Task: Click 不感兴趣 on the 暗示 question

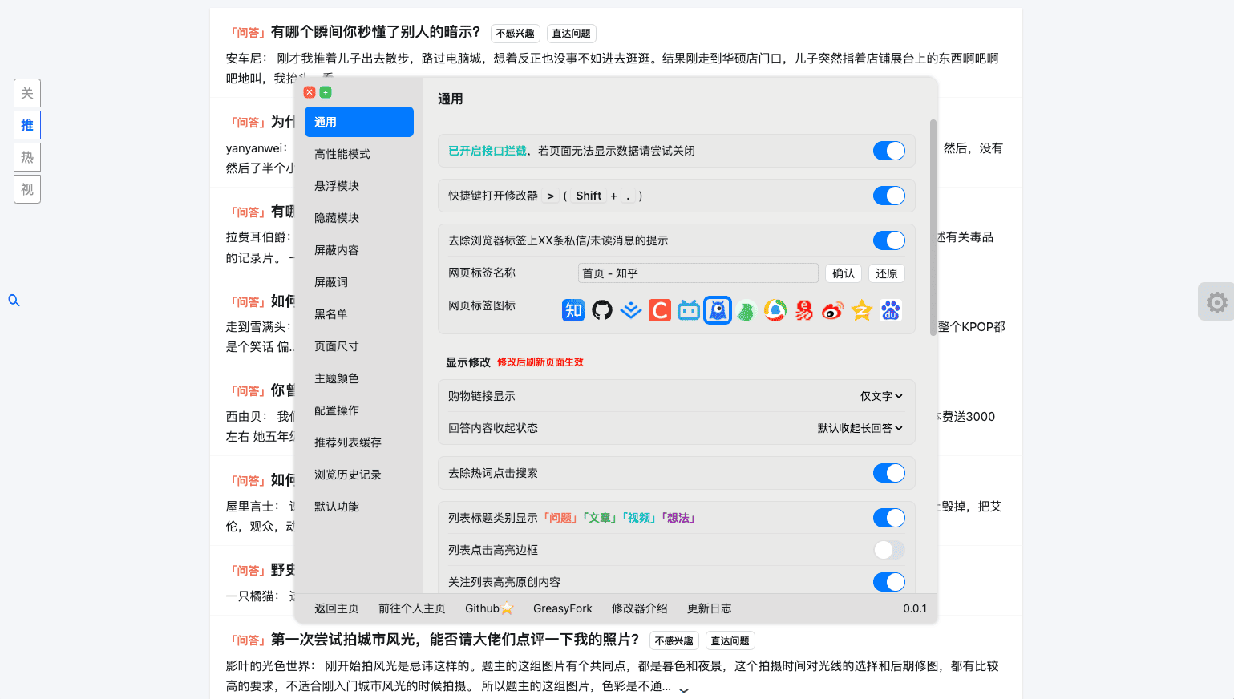Action: (x=516, y=34)
